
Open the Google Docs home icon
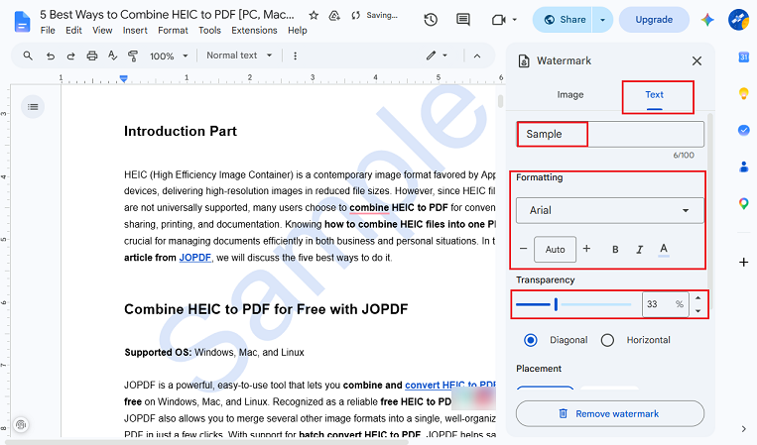pos(22,22)
